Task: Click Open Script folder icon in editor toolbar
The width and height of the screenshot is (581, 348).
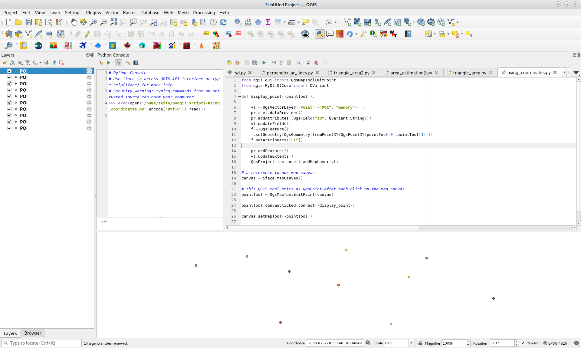Action: pos(230,63)
